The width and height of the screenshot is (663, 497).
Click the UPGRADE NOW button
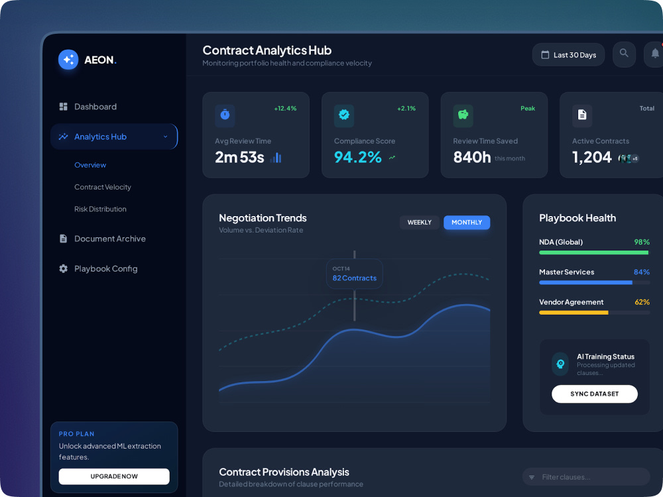coord(114,476)
